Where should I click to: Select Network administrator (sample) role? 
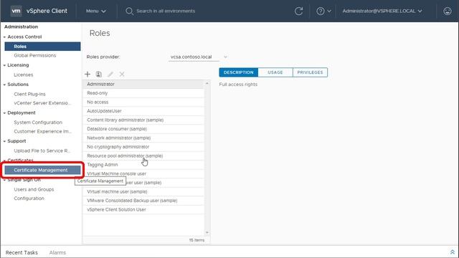click(x=143, y=138)
